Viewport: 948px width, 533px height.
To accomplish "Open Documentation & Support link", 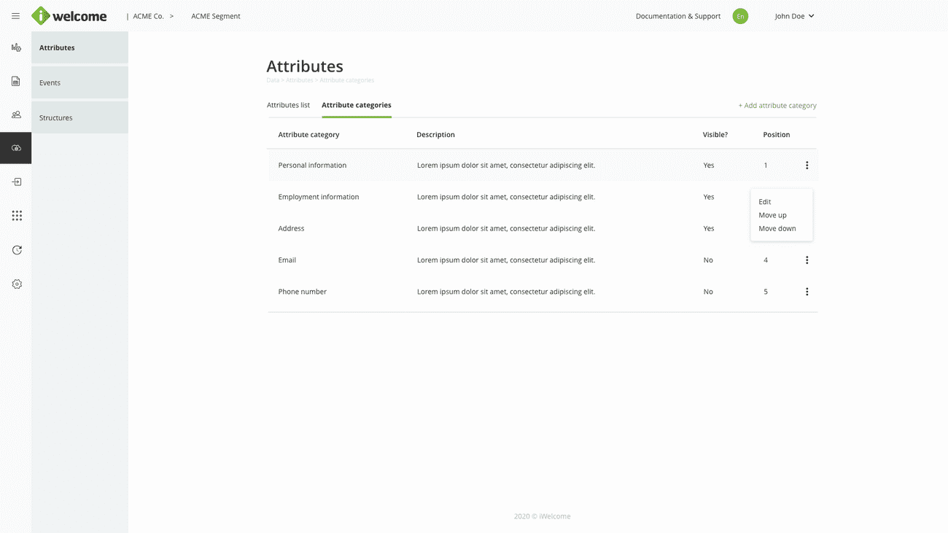I will click(677, 16).
